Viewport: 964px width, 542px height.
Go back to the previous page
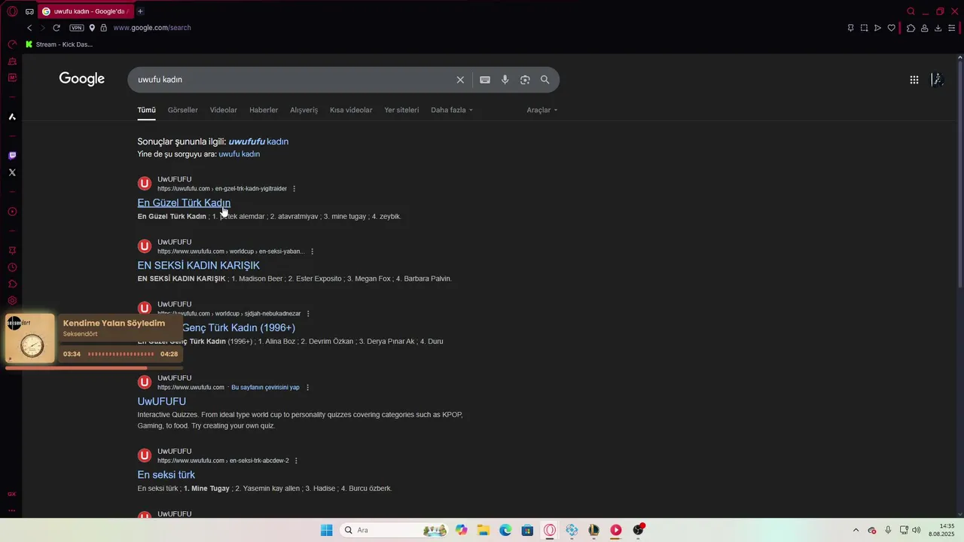pos(29,28)
